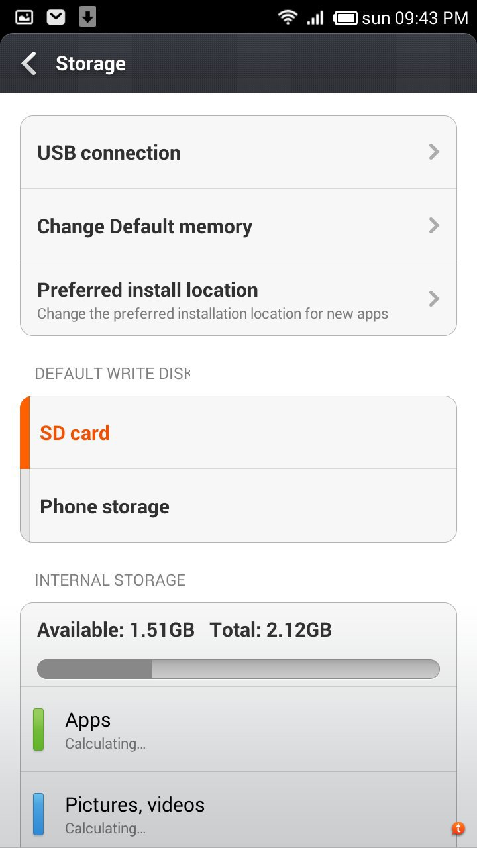
Task: Open the Apps storage entry
Action: coord(238,730)
